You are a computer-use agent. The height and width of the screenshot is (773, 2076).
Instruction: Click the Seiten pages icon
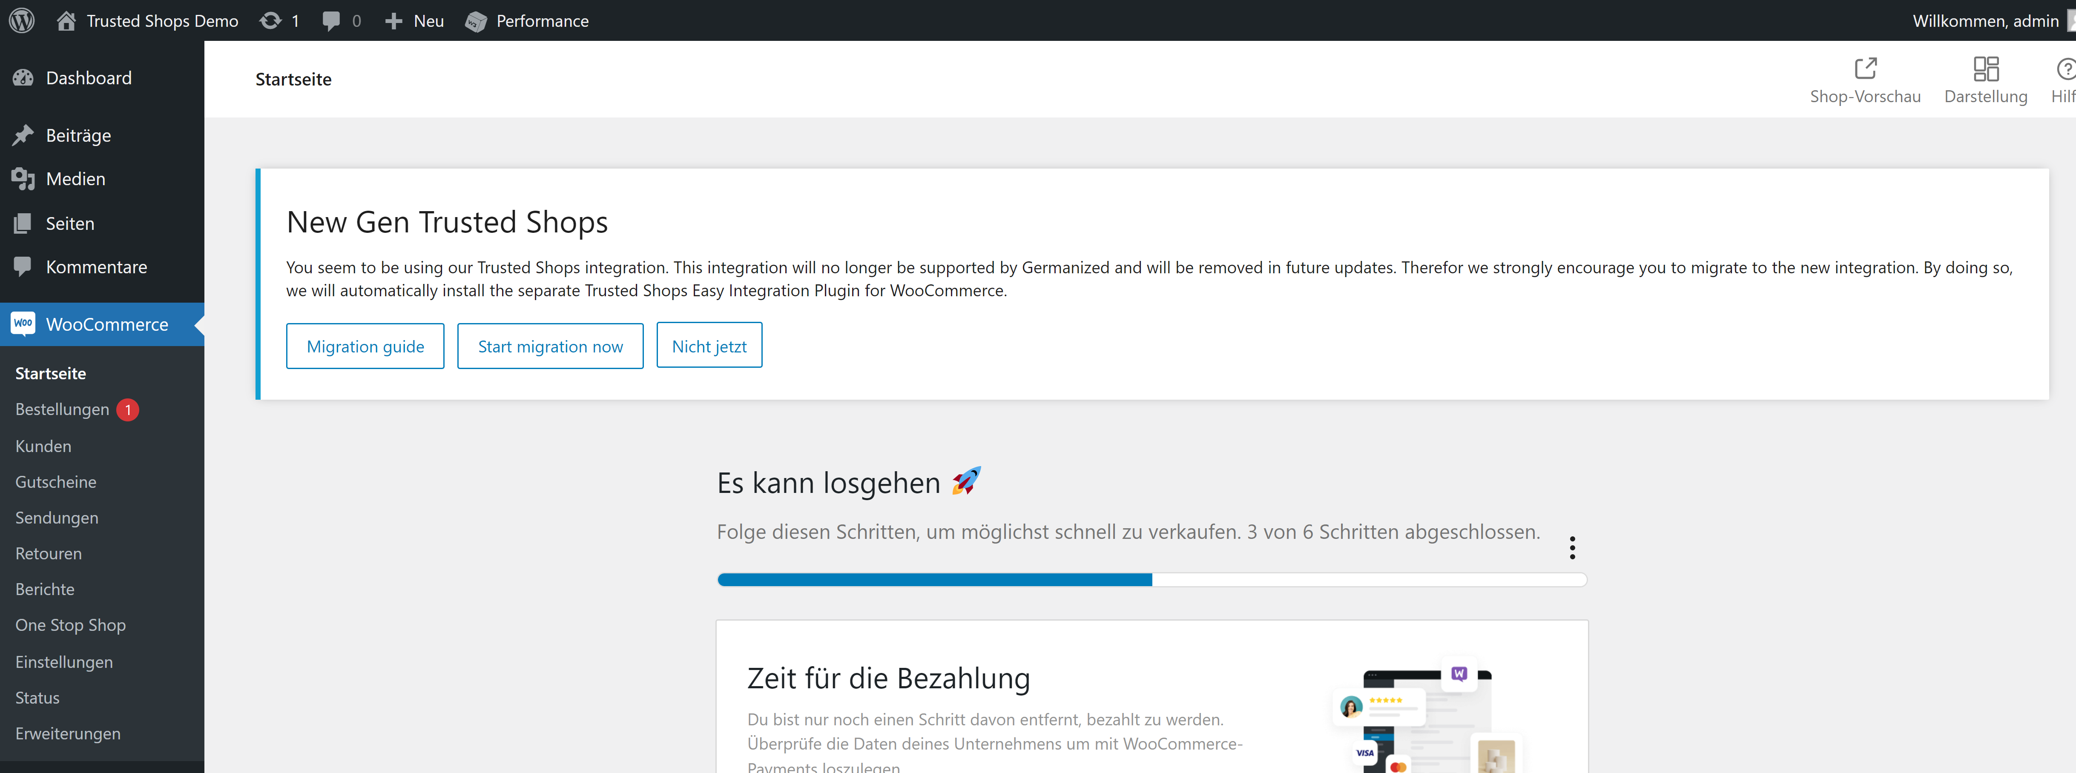click(23, 223)
